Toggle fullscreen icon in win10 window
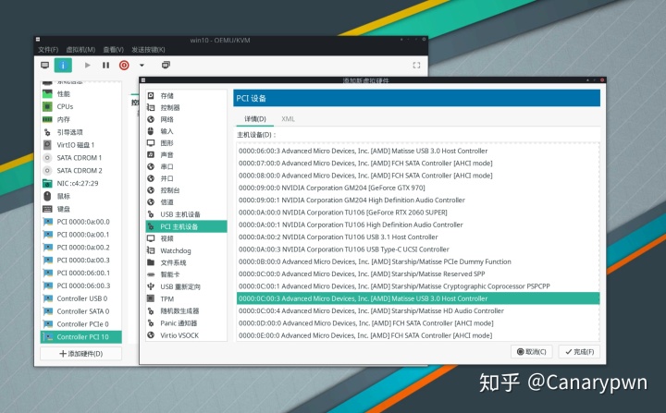The width and height of the screenshot is (666, 413). tap(416, 65)
